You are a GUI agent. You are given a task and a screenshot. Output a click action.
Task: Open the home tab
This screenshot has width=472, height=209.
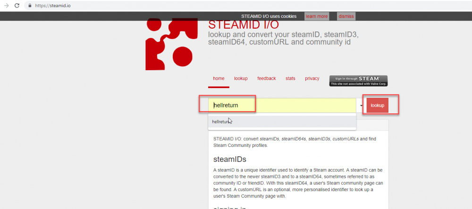point(219,79)
